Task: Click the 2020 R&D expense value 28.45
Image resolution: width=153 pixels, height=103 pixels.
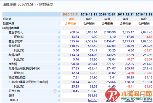Action: [75, 91]
